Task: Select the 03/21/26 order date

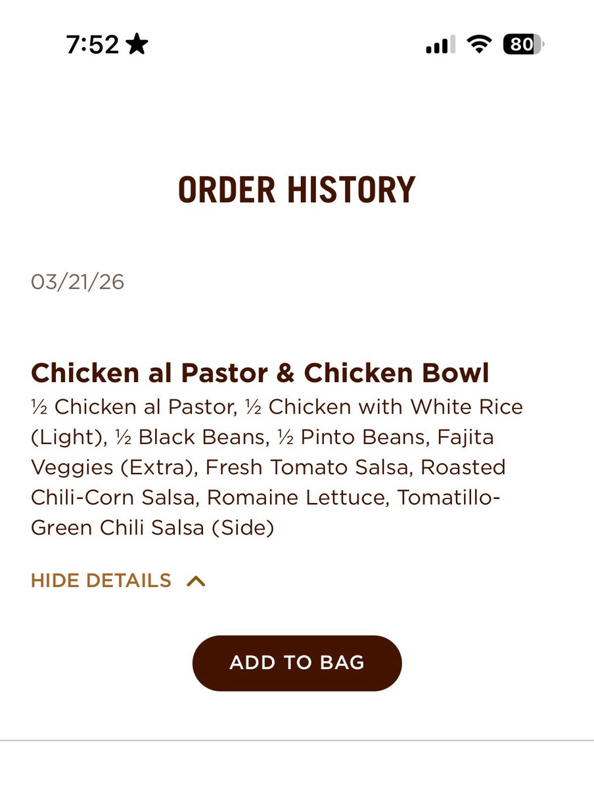Action: (x=78, y=282)
